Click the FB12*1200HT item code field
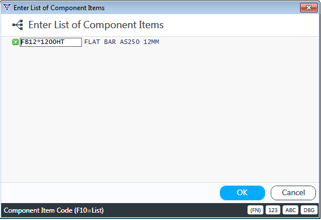 point(51,42)
